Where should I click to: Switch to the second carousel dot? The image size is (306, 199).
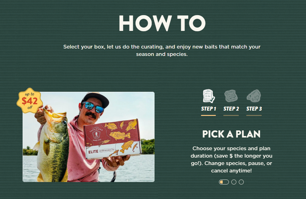234,182
